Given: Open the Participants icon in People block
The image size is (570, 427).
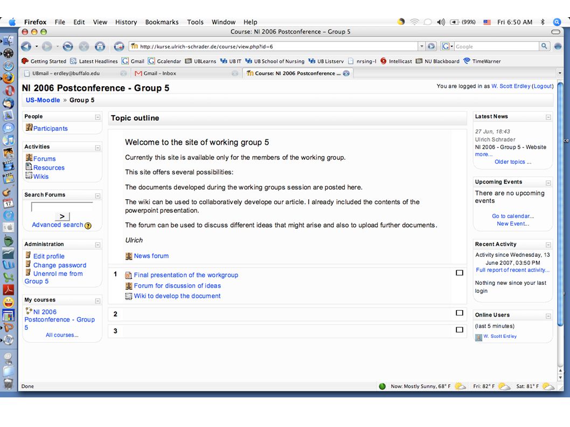Looking at the screenshot, I should click(x=29, y=128).
